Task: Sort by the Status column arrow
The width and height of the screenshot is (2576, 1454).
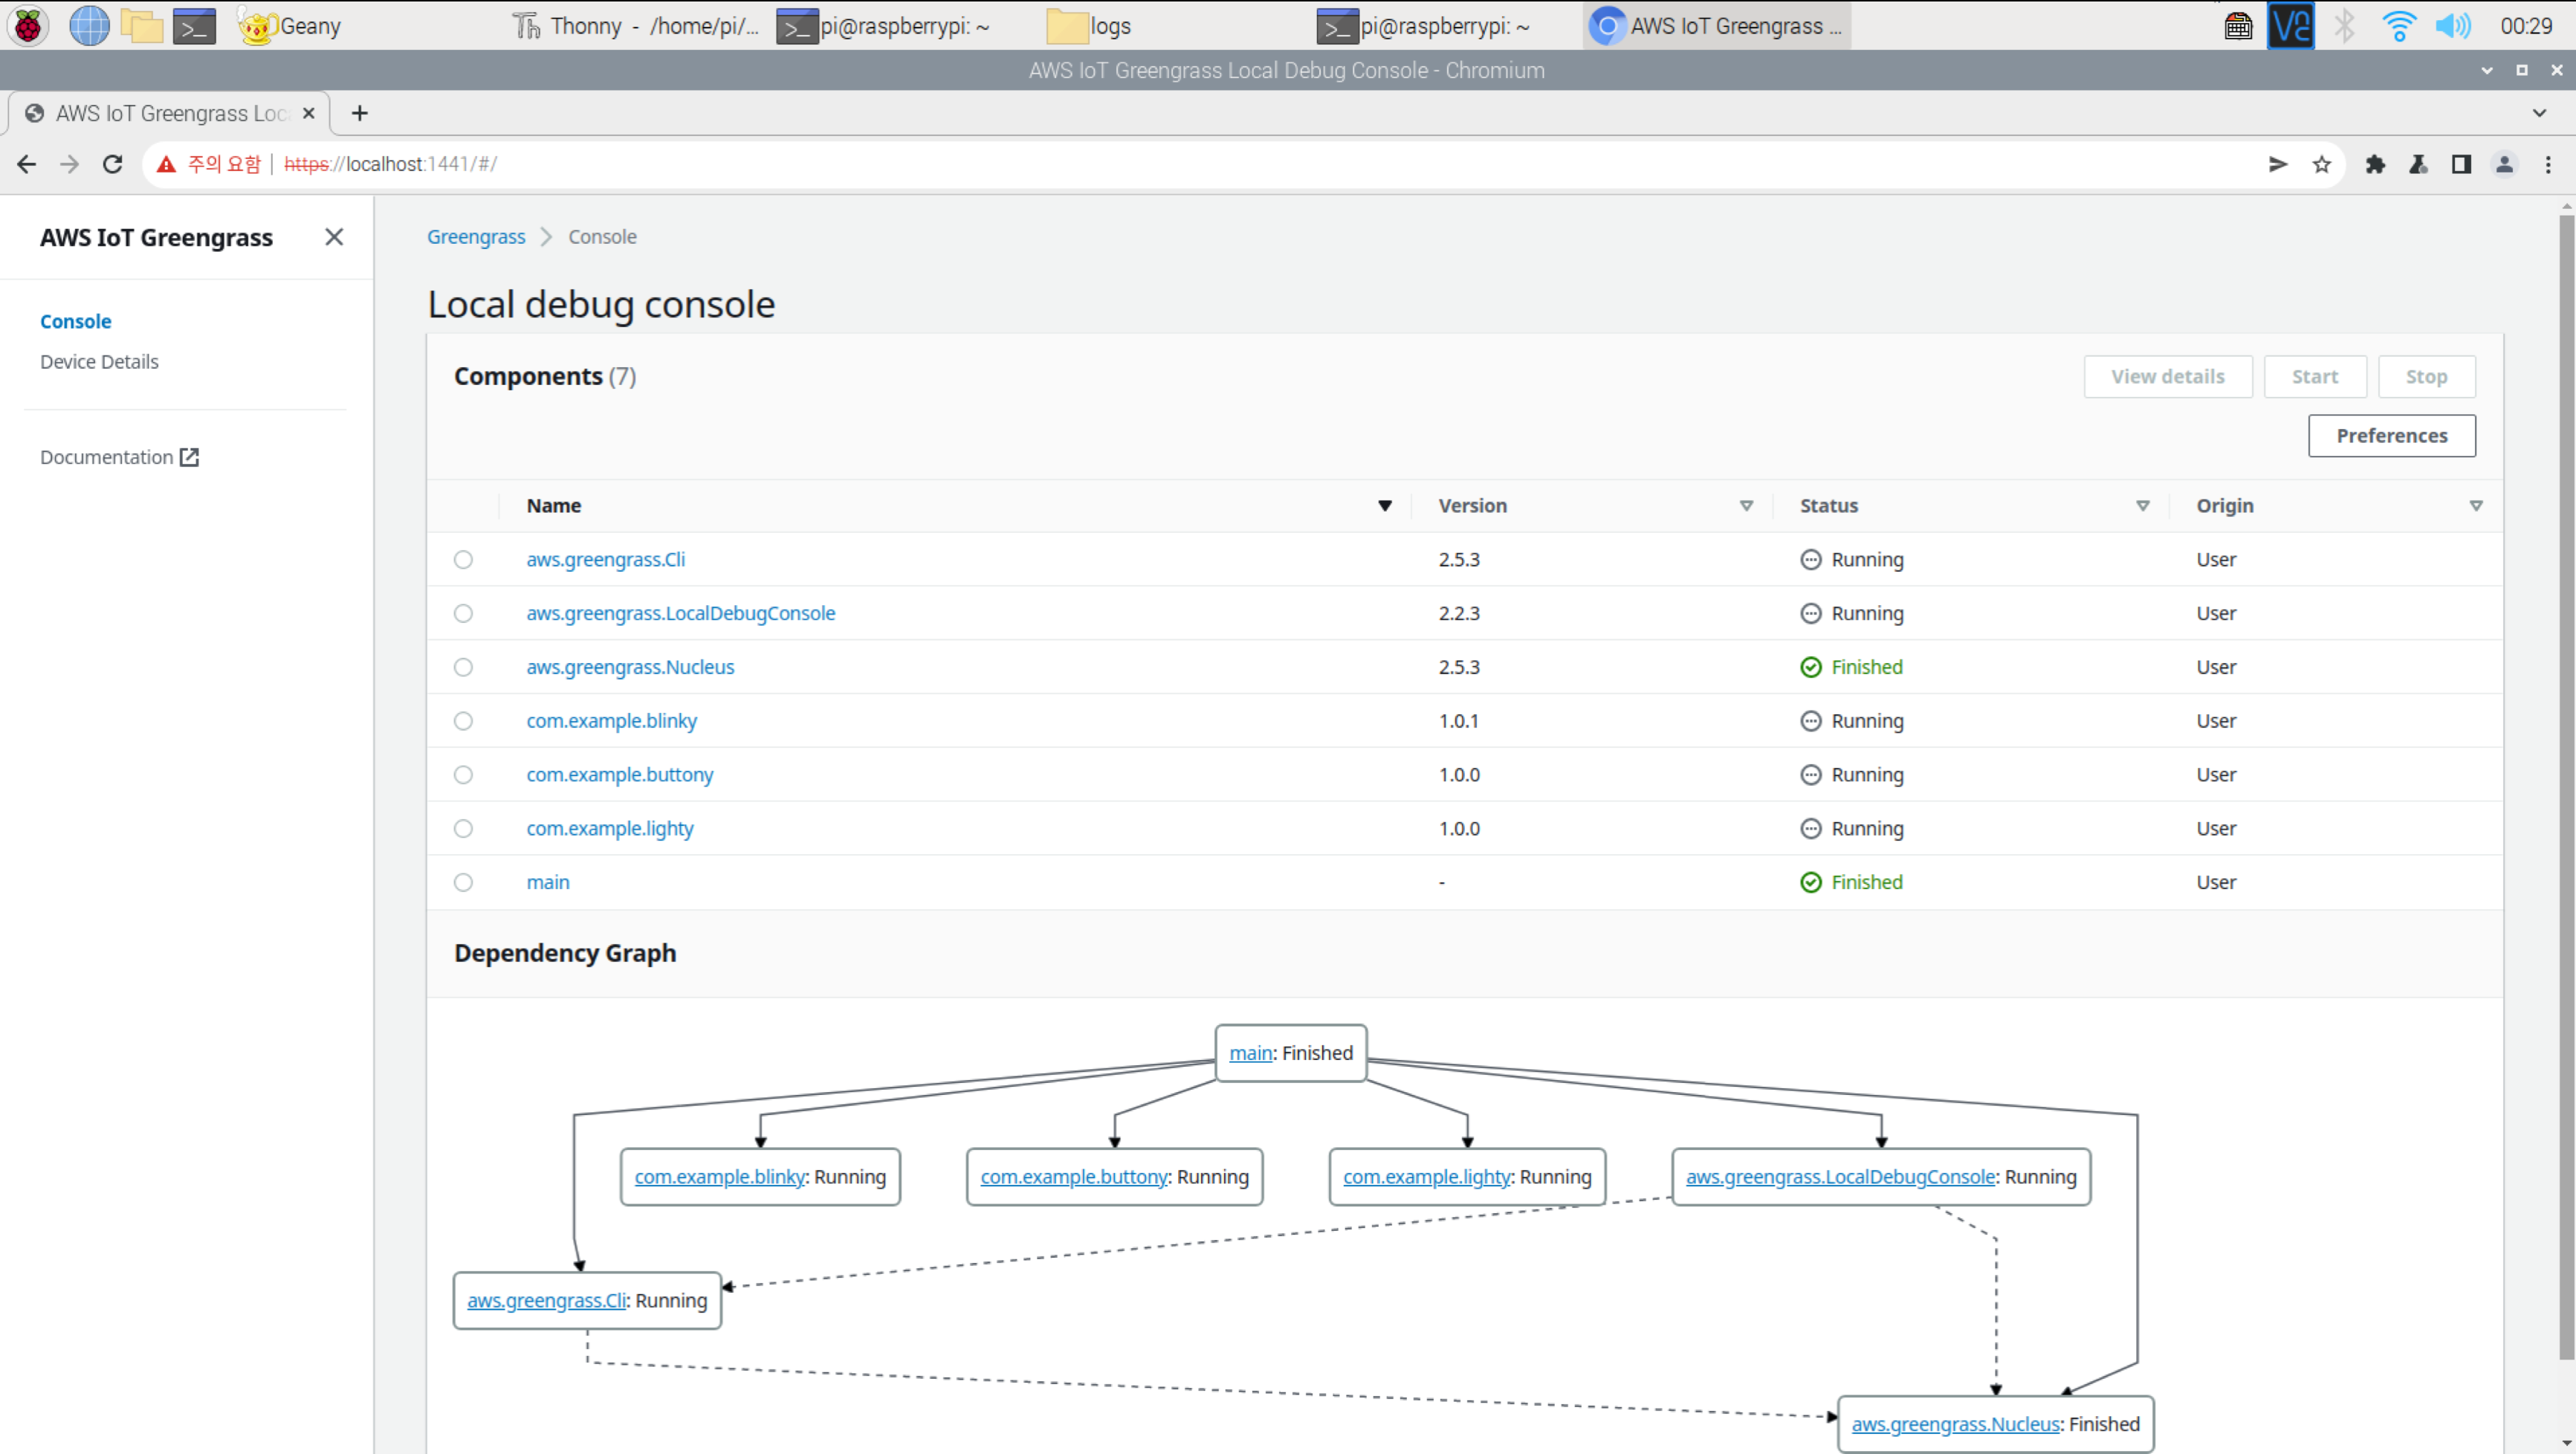Action: click(x=2142, y=505)
